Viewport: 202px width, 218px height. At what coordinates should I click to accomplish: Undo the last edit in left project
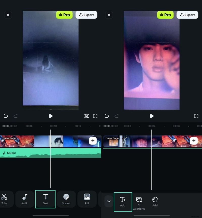[x=6, y=116]
